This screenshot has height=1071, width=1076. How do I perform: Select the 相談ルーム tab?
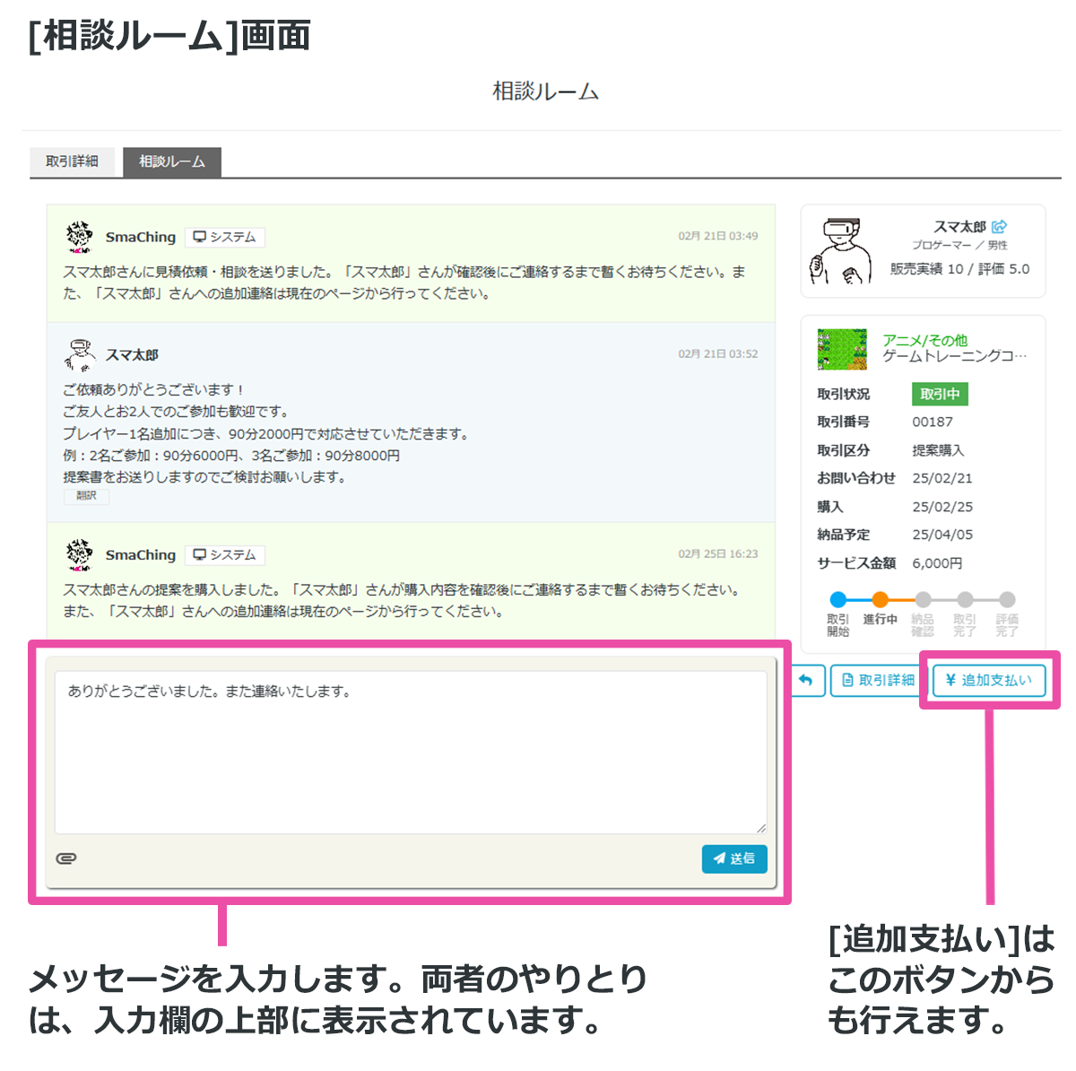172,162
